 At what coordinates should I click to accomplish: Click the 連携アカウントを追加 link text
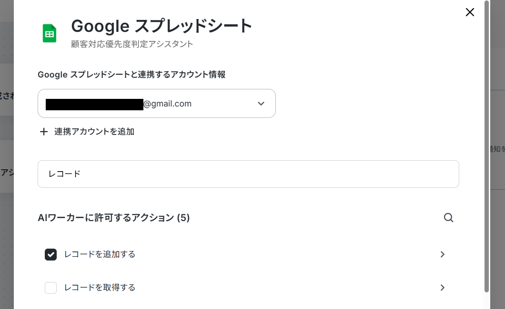(x=94, y=132)
